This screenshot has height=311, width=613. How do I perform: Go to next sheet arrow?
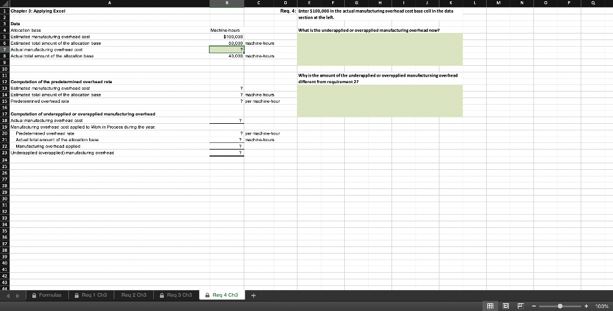(x=17, y=295)
